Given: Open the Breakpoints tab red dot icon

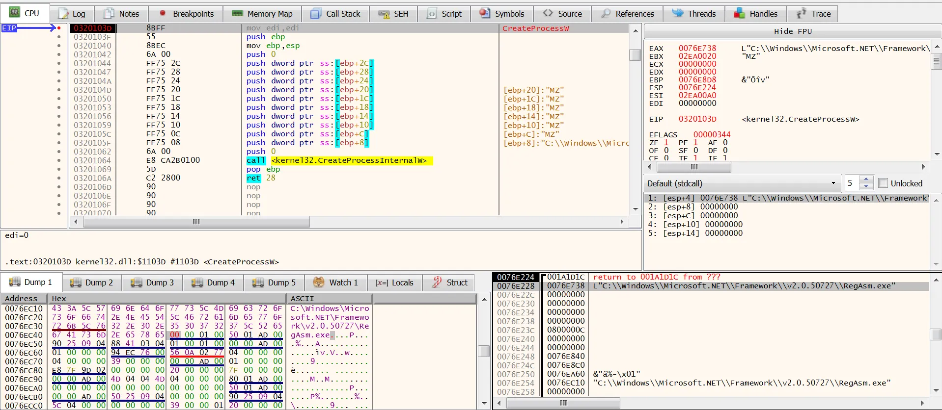Looking at the screenshot, I should 163,13.
